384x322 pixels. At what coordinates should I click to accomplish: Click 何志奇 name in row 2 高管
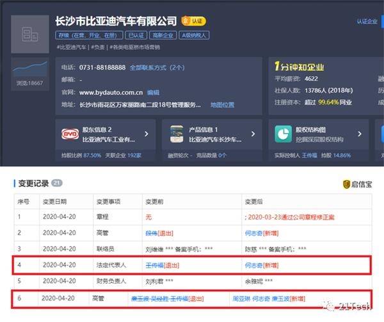pos(253,233)
